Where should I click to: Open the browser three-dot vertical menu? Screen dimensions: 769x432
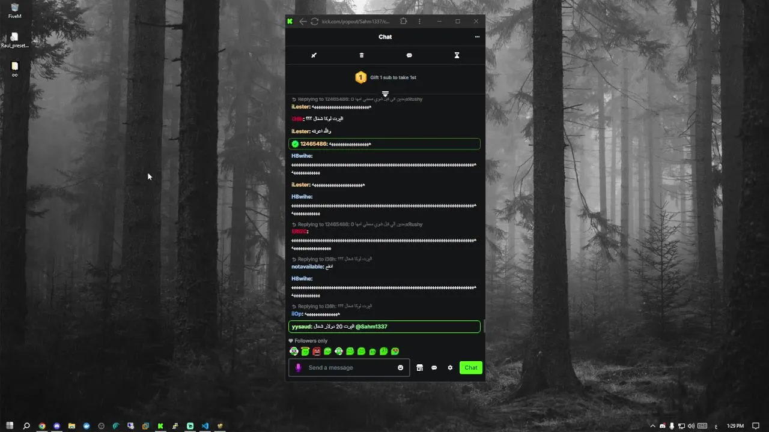click(x=419, y=21)
